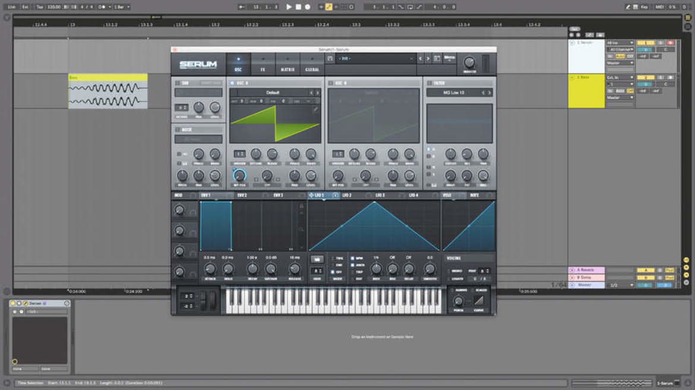Enable the LEGATO voicing checkbox

coord(450,279)
